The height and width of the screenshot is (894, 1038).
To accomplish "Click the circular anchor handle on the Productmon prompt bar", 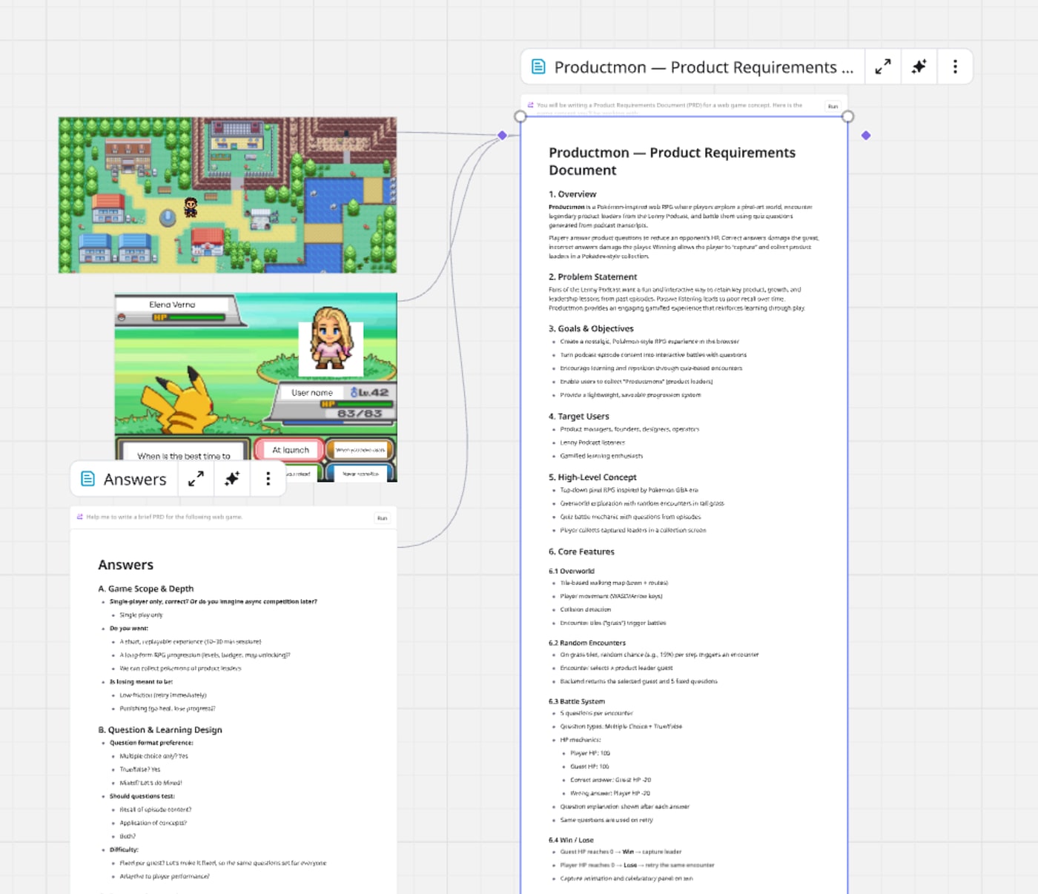I will point(520,116).
